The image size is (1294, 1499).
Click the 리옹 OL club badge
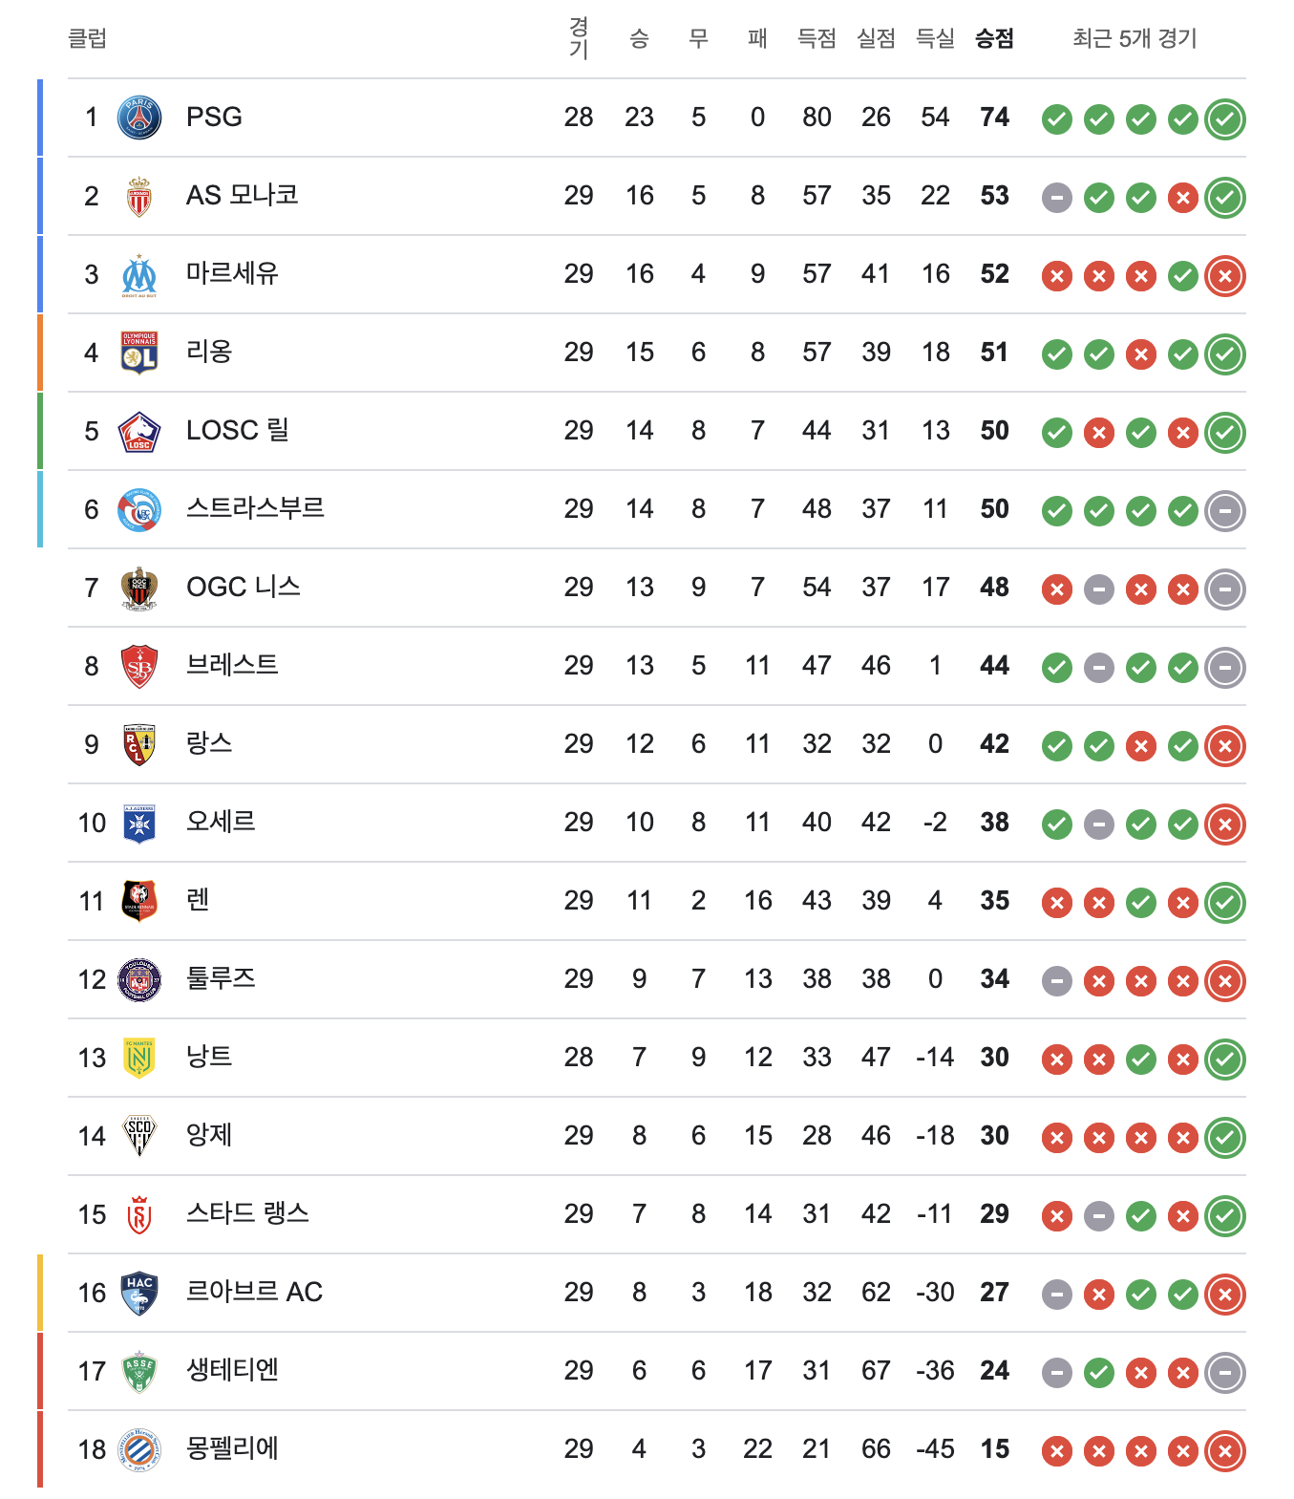(139, 353)
